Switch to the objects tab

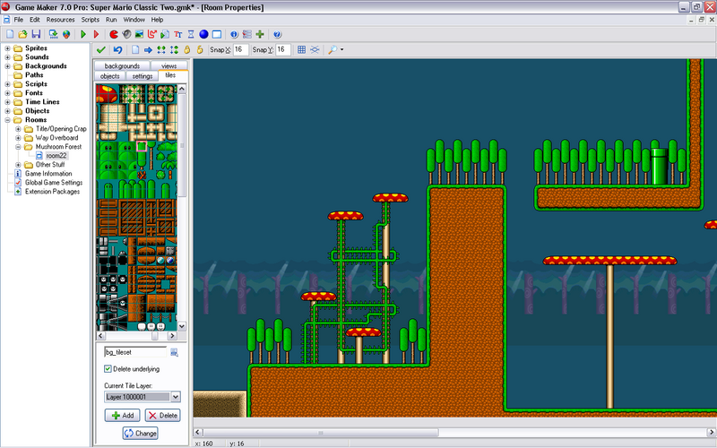110,76
